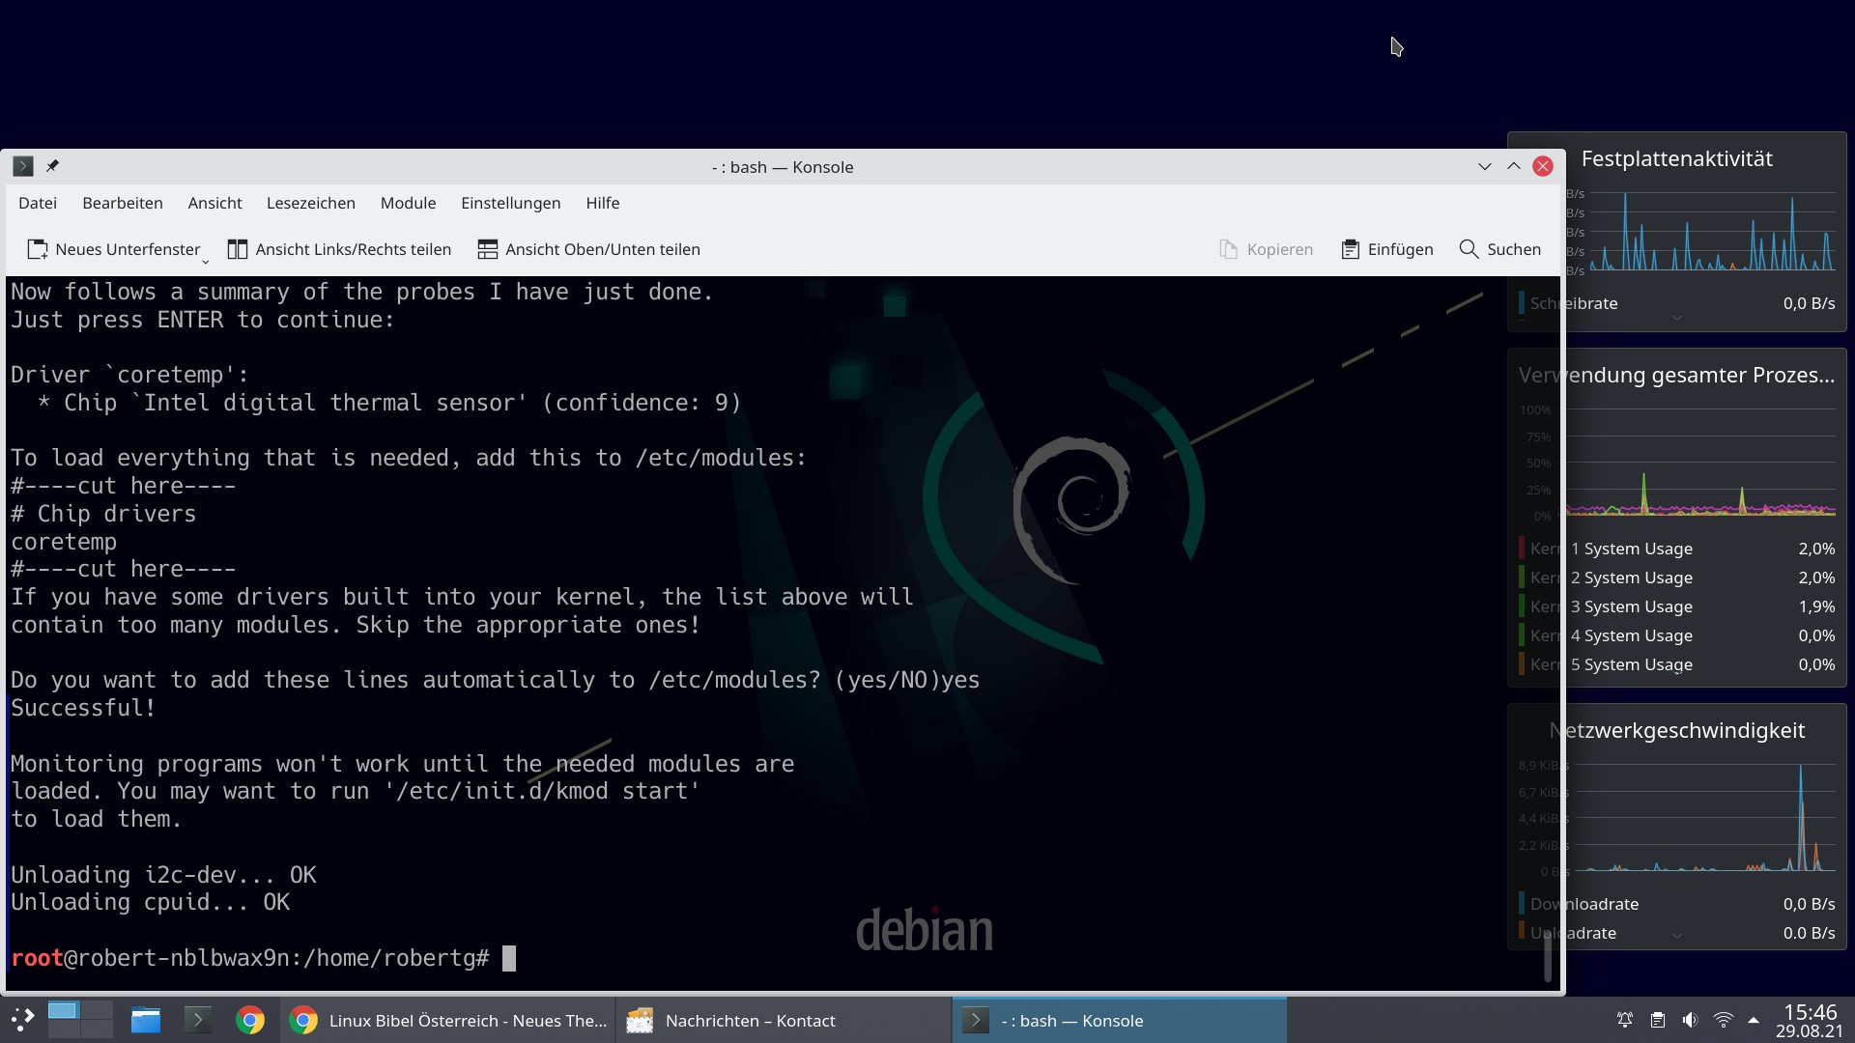The image size is (1855, 1043).
Task: Toggle the WiFi network tray icon
Action: (x=1723, y=1020)
